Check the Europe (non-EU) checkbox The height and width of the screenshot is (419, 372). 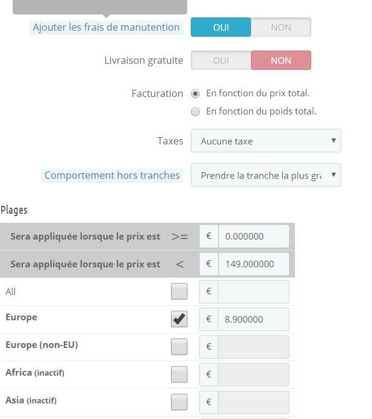[x=179, y=347]
